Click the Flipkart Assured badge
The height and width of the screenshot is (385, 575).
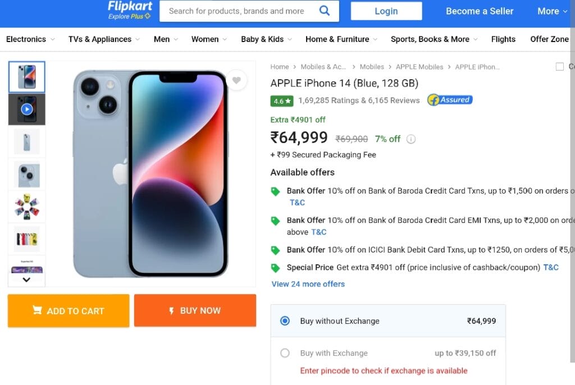(450, 100)
